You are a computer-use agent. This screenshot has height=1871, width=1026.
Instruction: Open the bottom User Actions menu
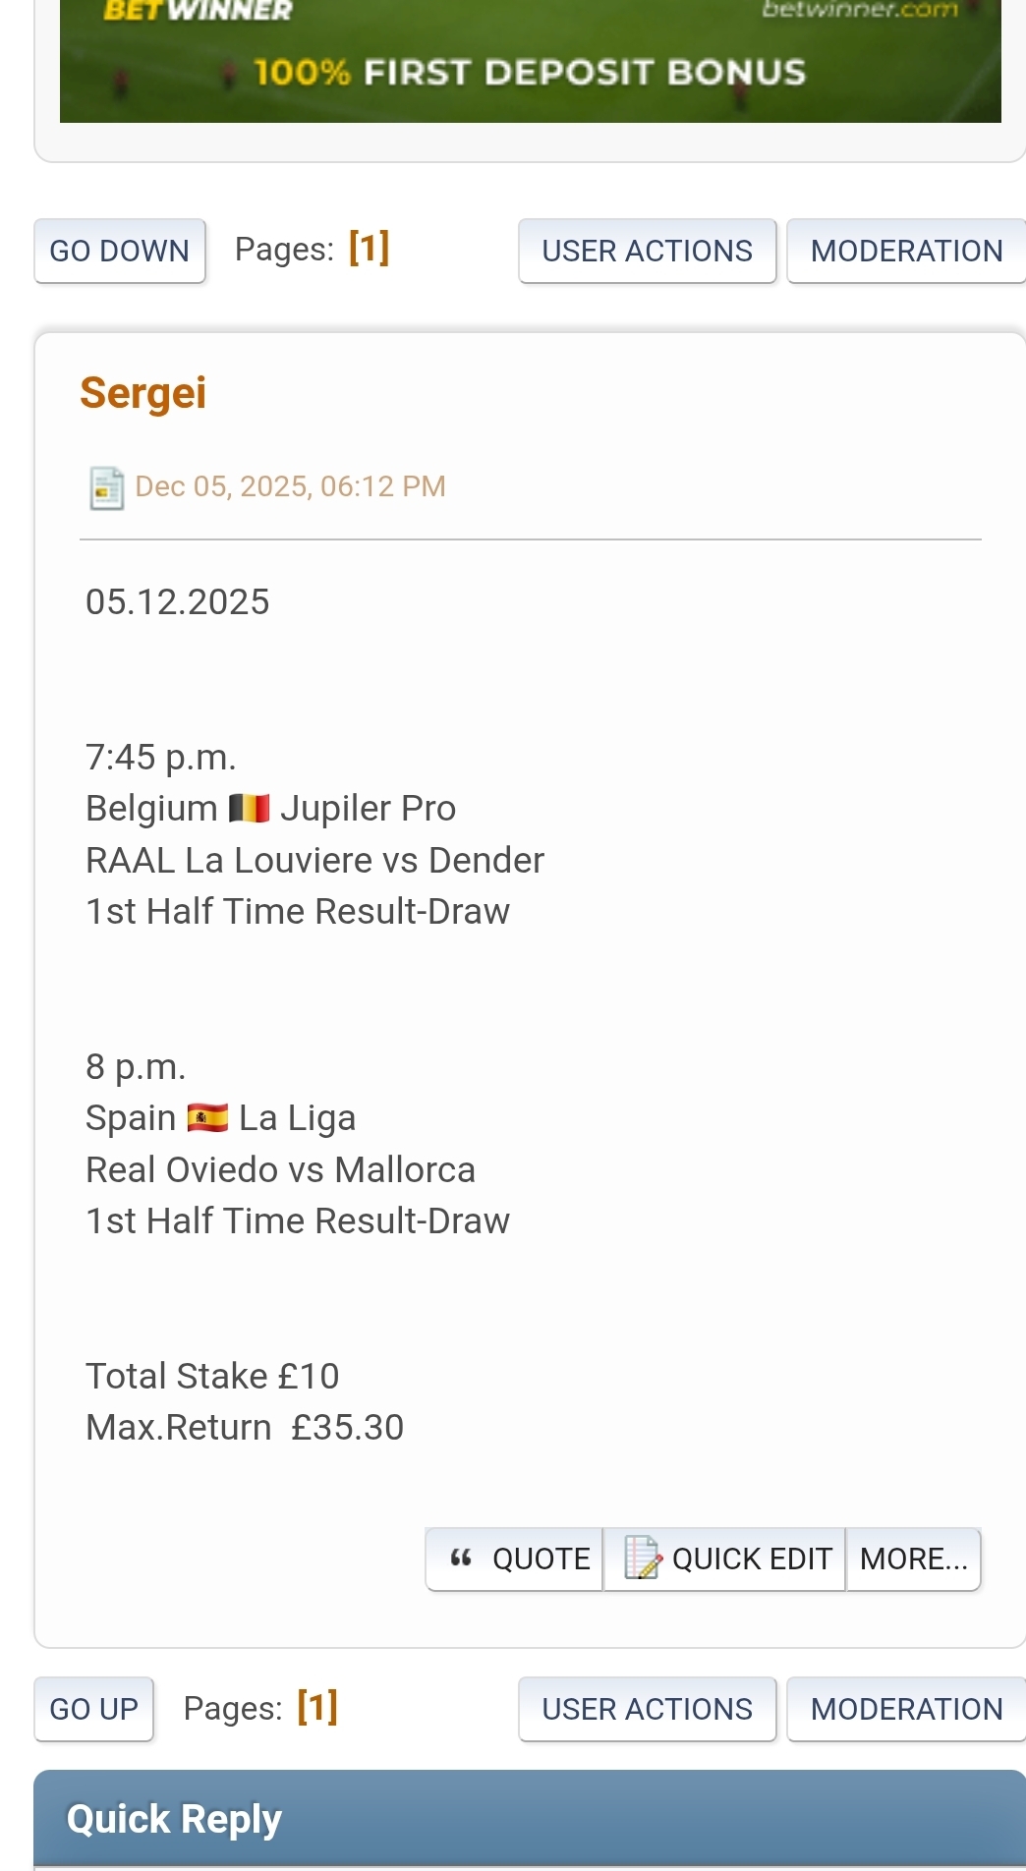pyautogui.click(x=647, y=1710)
